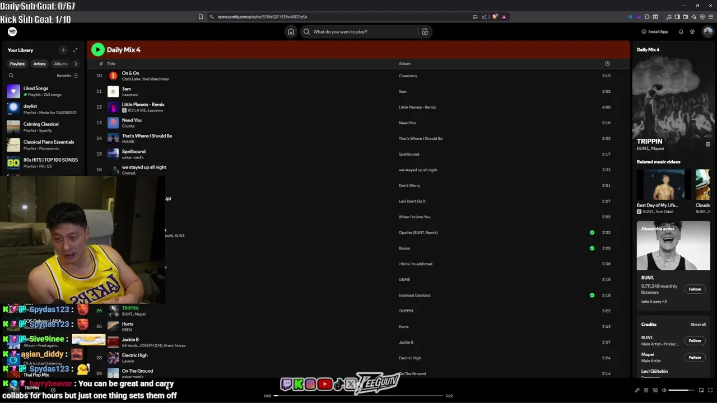Open the Connect to a device icon
The height and width of the screenshot is (403, 717).
coord(655,390)
